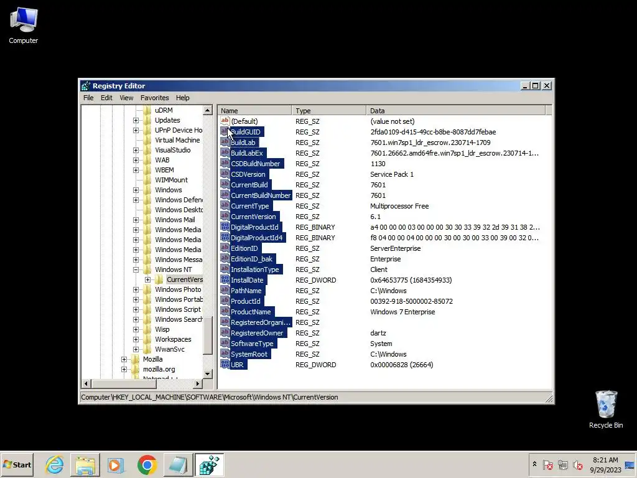The height and width of the screenshot is (478, 637).
Task: Select the Computer desktop icon
Action: 24,26
